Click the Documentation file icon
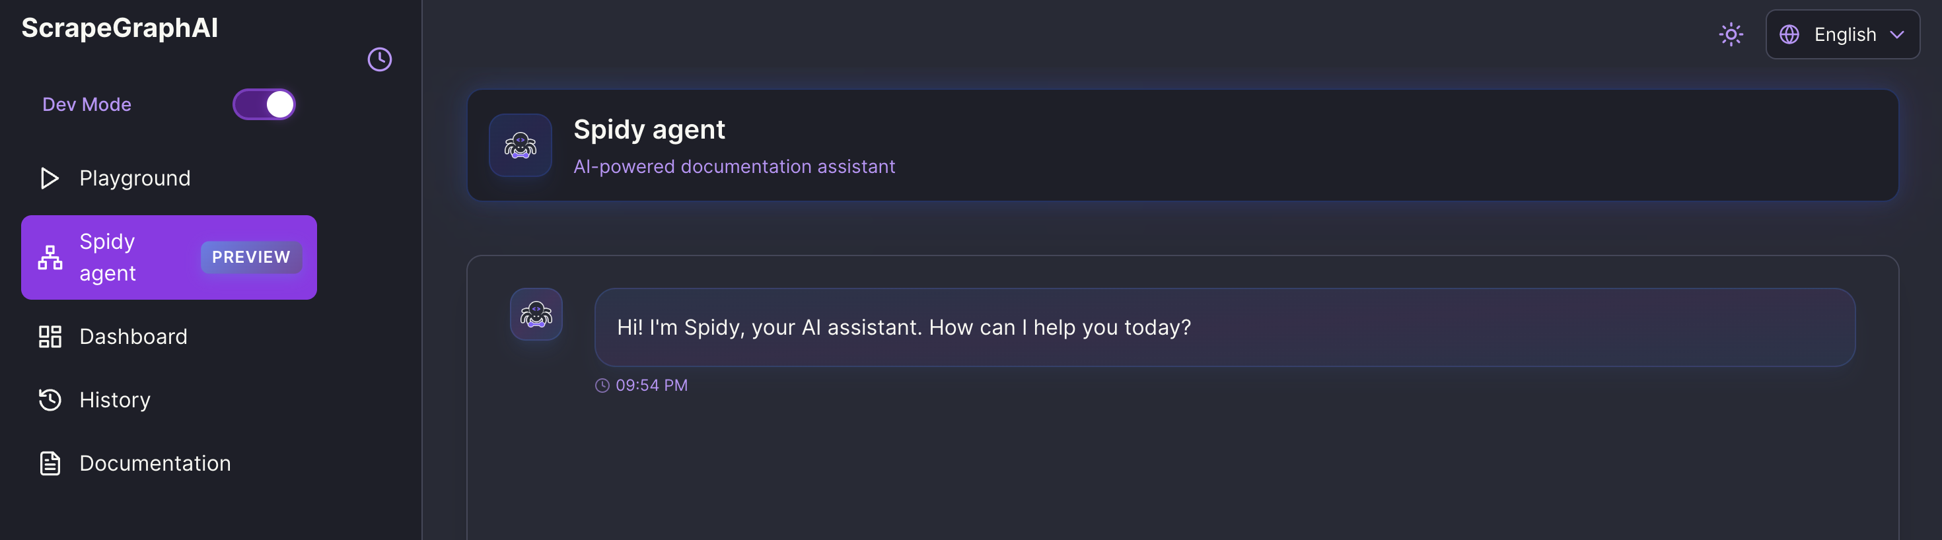This screenshot has width=1942, height=540. pos(50,463)
